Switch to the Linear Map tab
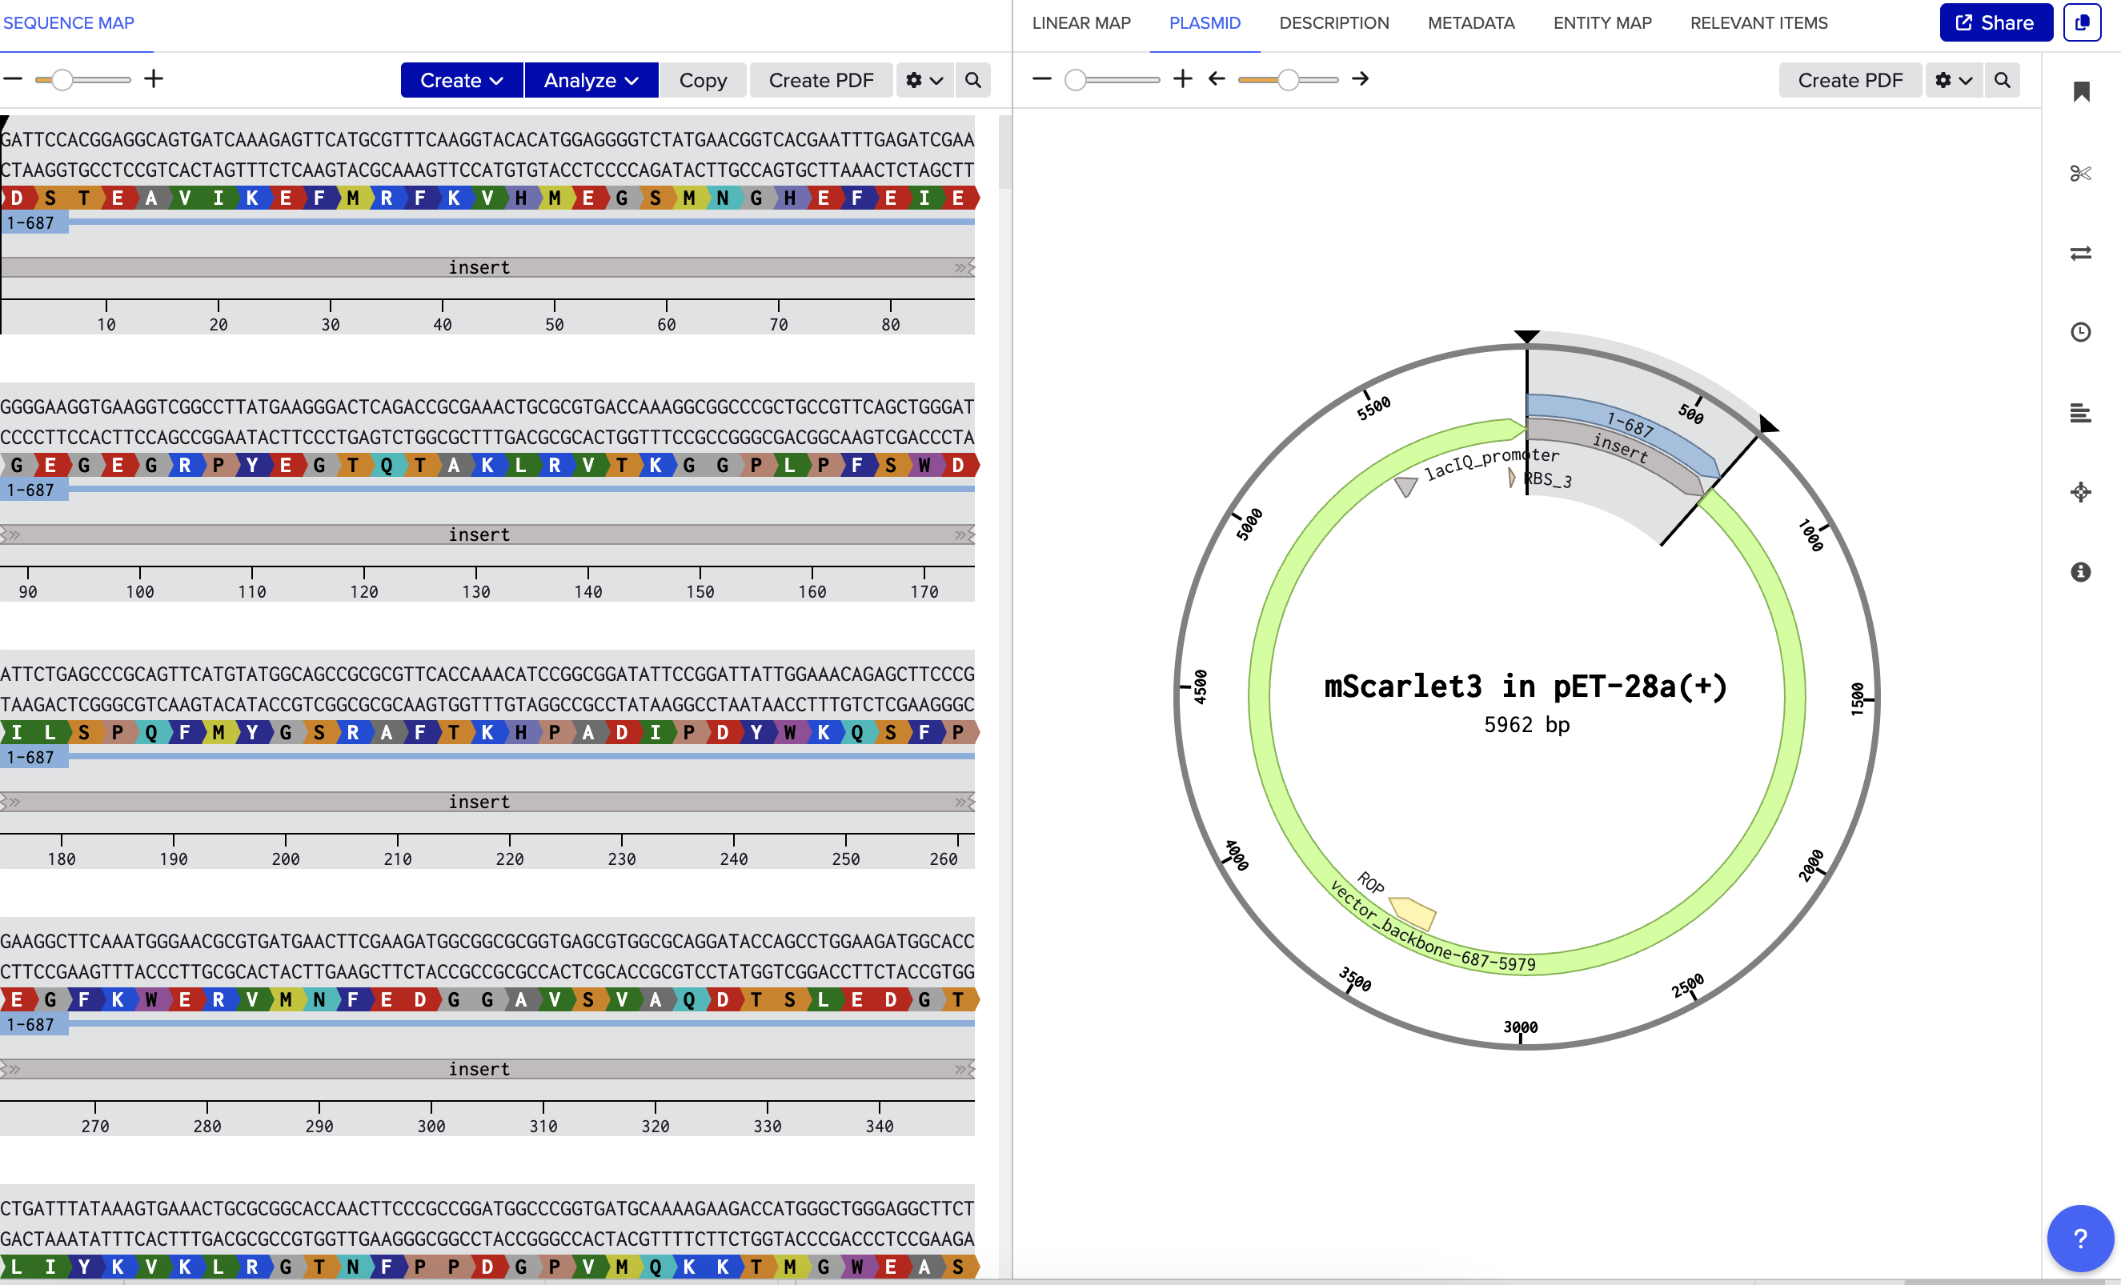The width and height of the screenshot is (2121, 1285). (1081, 23)
